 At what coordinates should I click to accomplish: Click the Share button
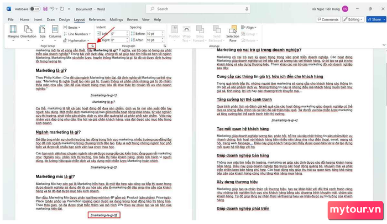(x=376, y=19)
